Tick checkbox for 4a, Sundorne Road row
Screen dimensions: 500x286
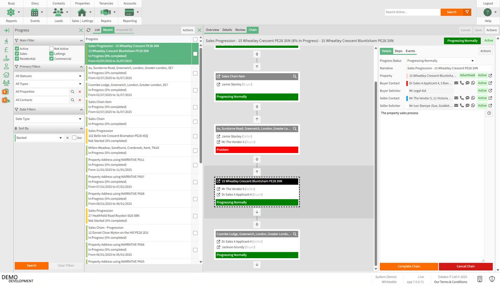coord(195,73)
